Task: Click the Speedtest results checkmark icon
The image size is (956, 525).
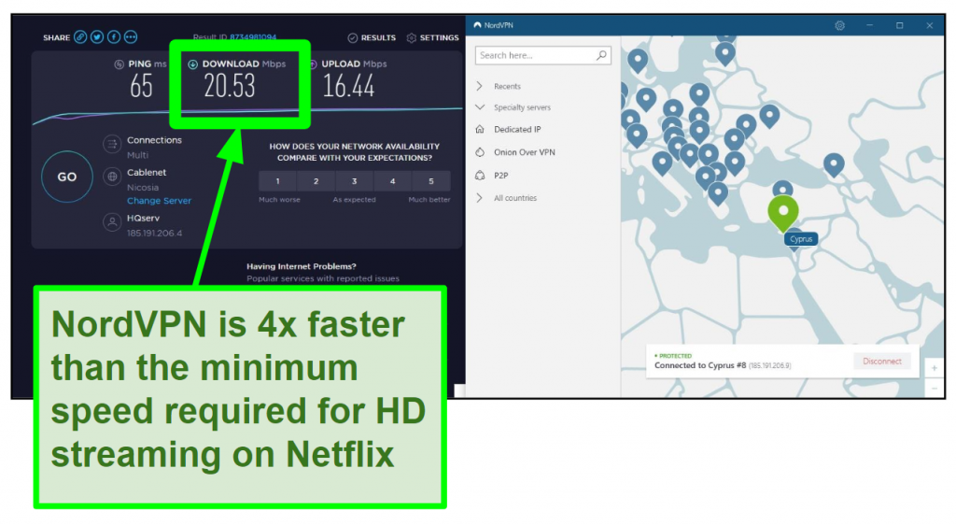Action: click(x=352, y=37)
